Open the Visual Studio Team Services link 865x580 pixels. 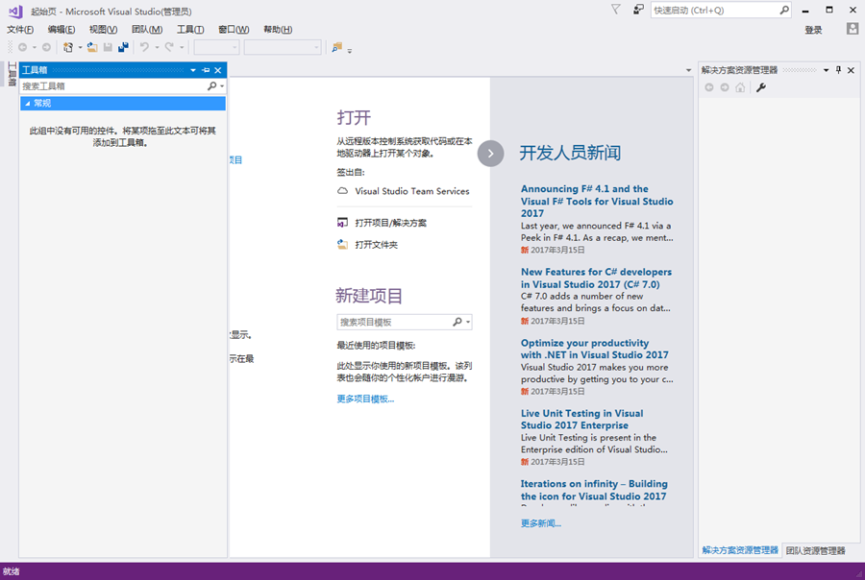[411, 191]
